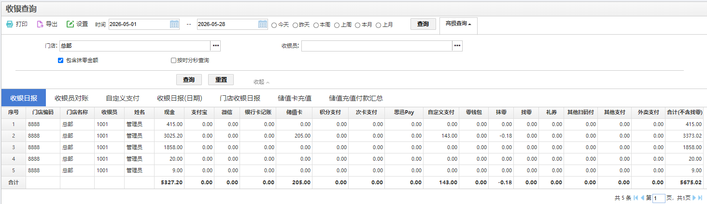Click the 零钱包 column header

coord(474,112)
